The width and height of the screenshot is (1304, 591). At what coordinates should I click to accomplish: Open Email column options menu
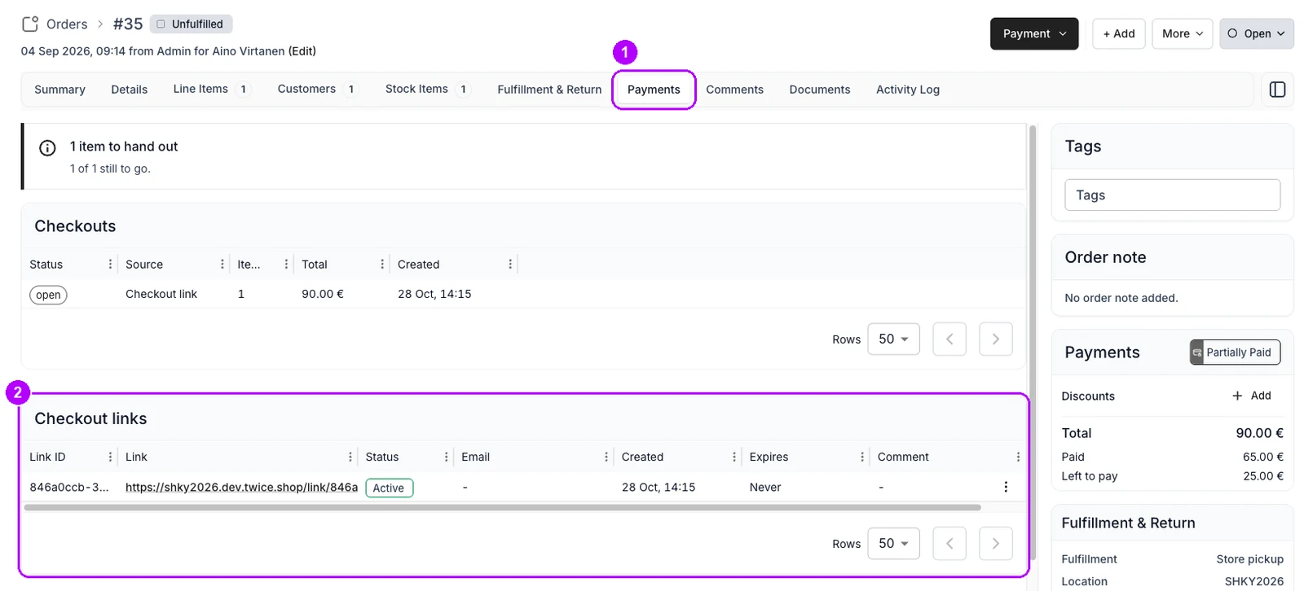click(x=606, y=457)
